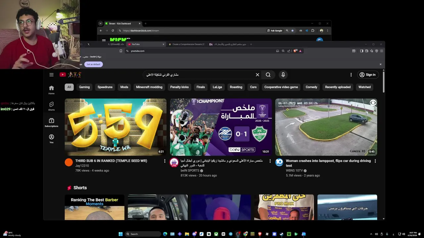Open a new tab in Brave
The width and height of the screenshot is (424, 238).
point(251,44)
